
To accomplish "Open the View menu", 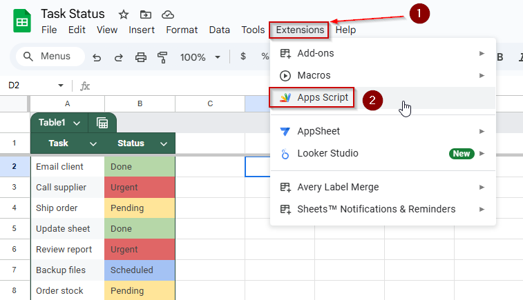I will [x=107, y=30].
